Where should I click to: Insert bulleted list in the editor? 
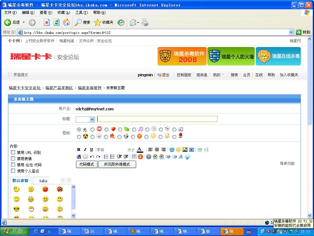pos(113,156)
